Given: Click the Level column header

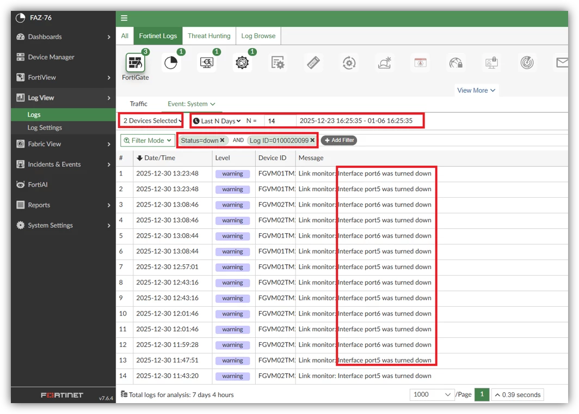Looking at the screenshot, I should pyautogui.click(x=222, y=158).
